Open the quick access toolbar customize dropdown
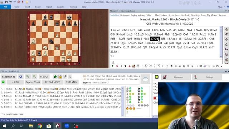The width and height of the screenshot is (229, 129). (x=30, y=2)
